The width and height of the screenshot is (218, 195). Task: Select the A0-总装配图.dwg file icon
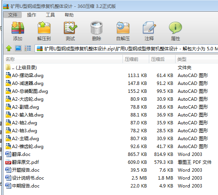coord(8,91)
